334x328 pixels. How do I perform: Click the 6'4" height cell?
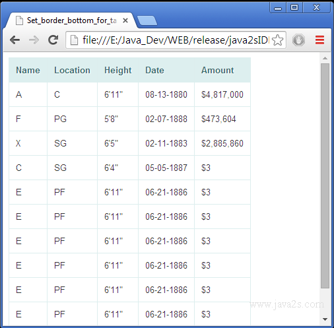[x=117, y=168]
